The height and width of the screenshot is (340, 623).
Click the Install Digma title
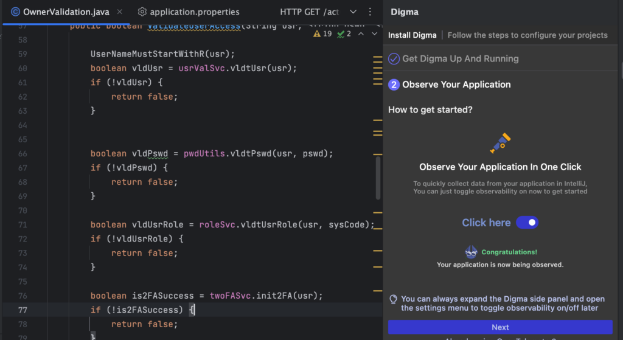[x=412, y=35]
